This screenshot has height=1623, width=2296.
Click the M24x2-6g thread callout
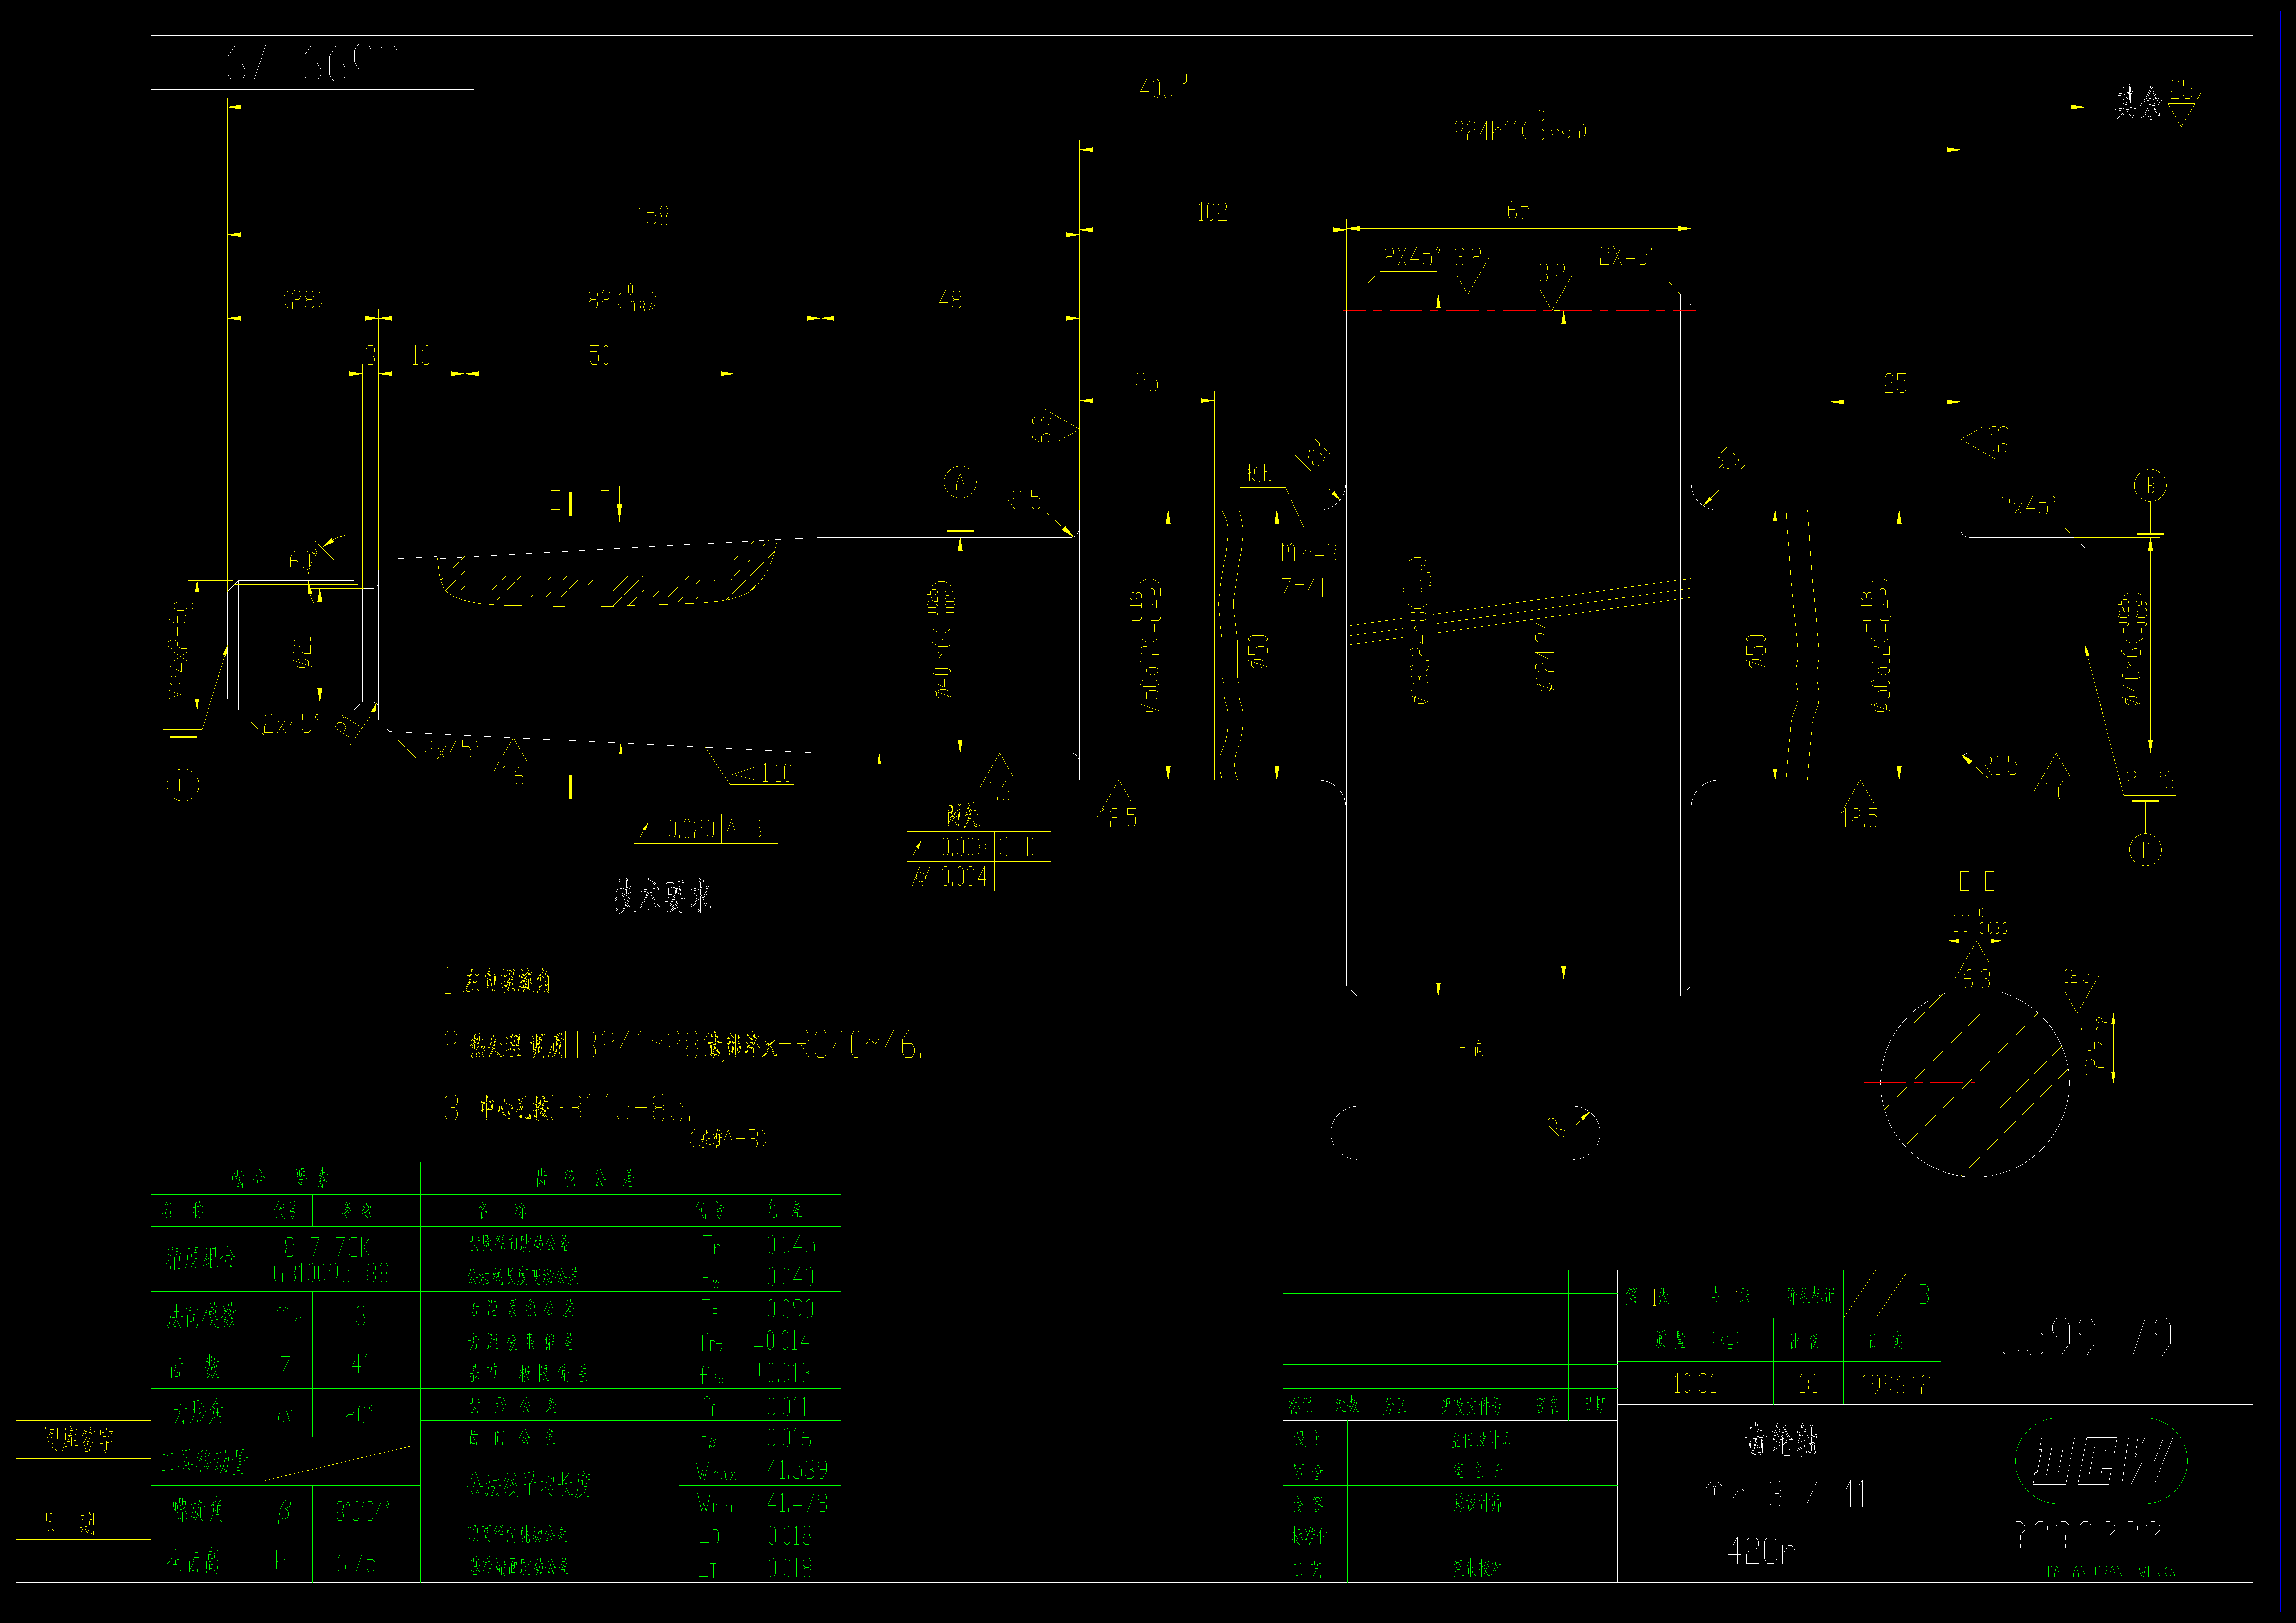[x=180, y=650]
